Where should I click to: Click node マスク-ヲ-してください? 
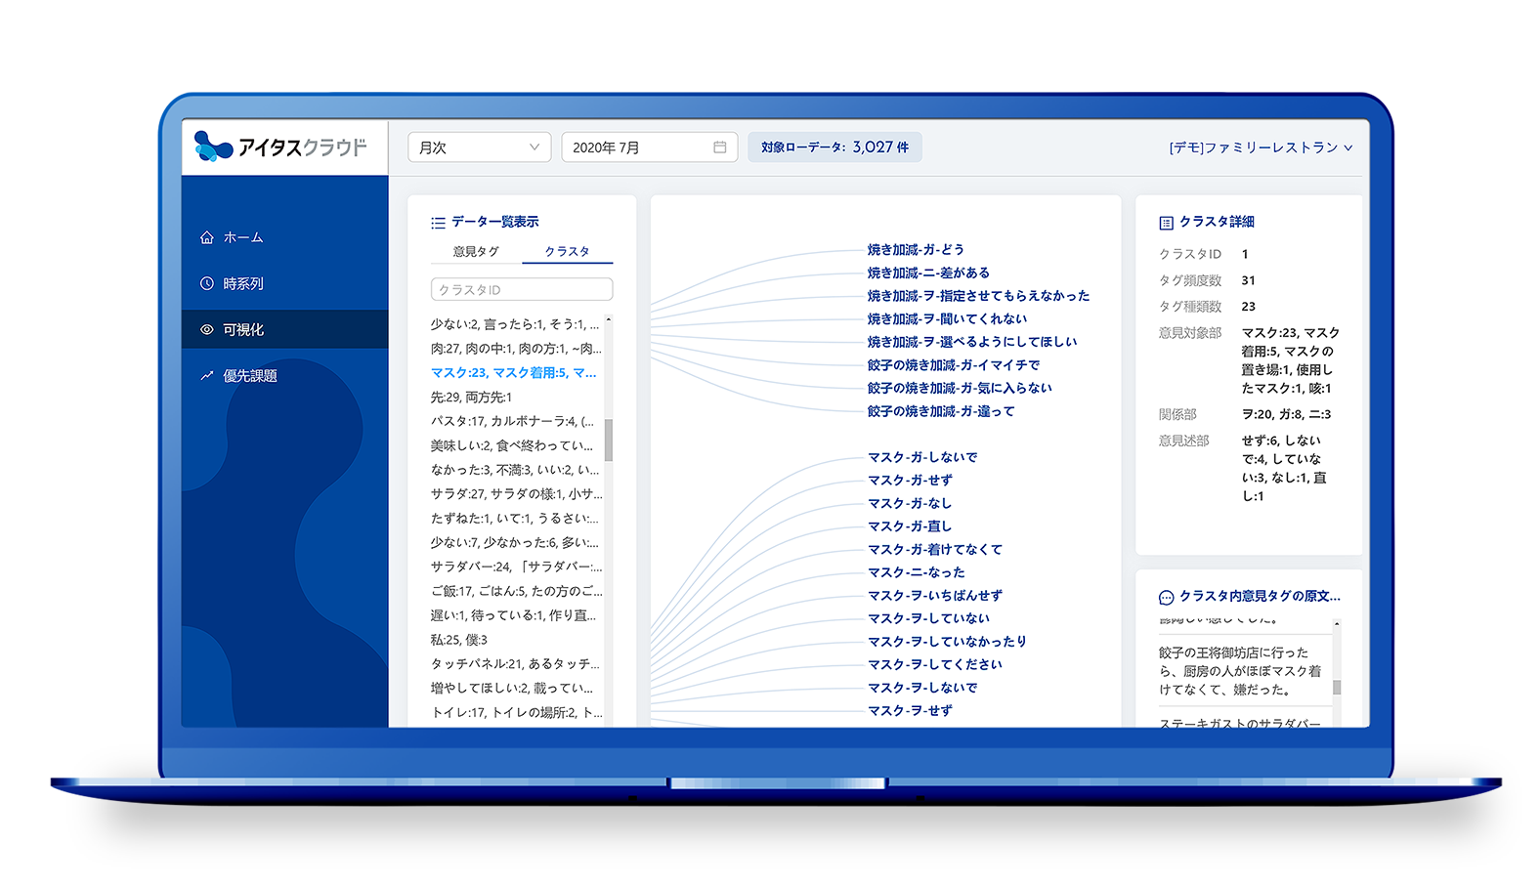point(935,664)
